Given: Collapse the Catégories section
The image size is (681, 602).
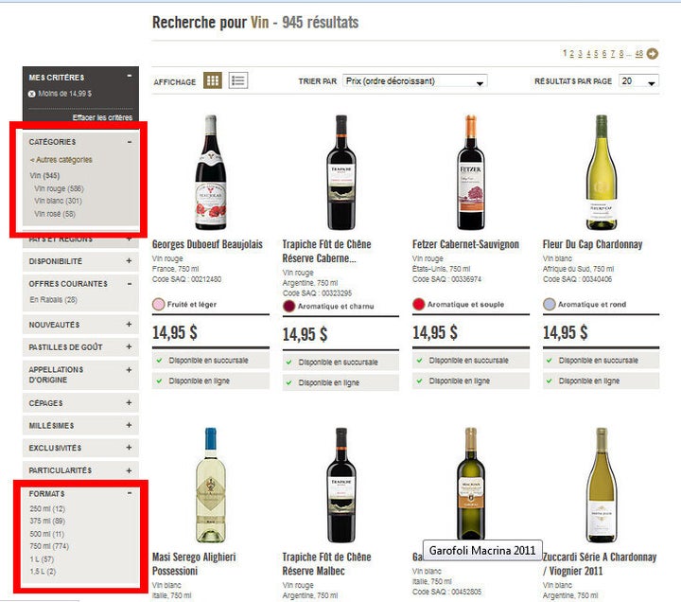Looking at the screenshot, I should pos(130,142).
